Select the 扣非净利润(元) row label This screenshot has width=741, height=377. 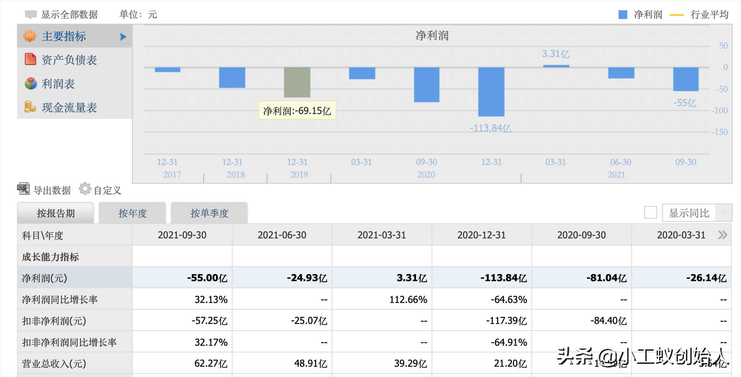coord(54,321)
